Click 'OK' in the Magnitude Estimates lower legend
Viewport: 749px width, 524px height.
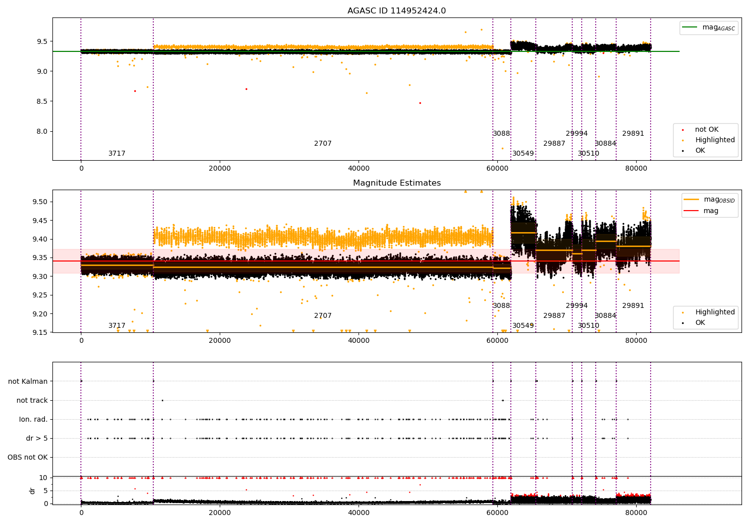click(700, 323)
